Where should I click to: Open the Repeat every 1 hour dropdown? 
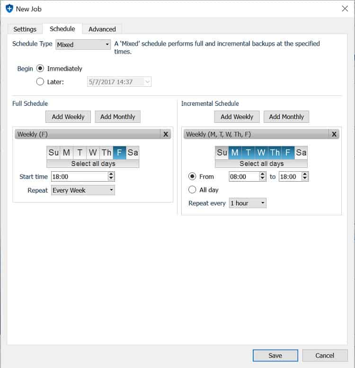point(248,203)
